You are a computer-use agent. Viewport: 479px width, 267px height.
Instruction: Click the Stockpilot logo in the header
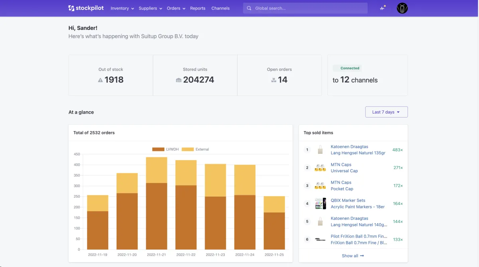[x=86, y=8]
